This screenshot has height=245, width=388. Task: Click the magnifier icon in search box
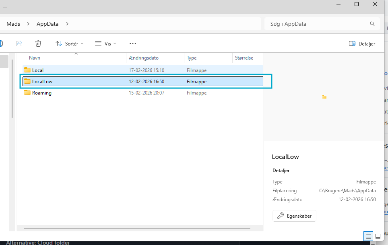pyautogui.click(x=372, y=24)
